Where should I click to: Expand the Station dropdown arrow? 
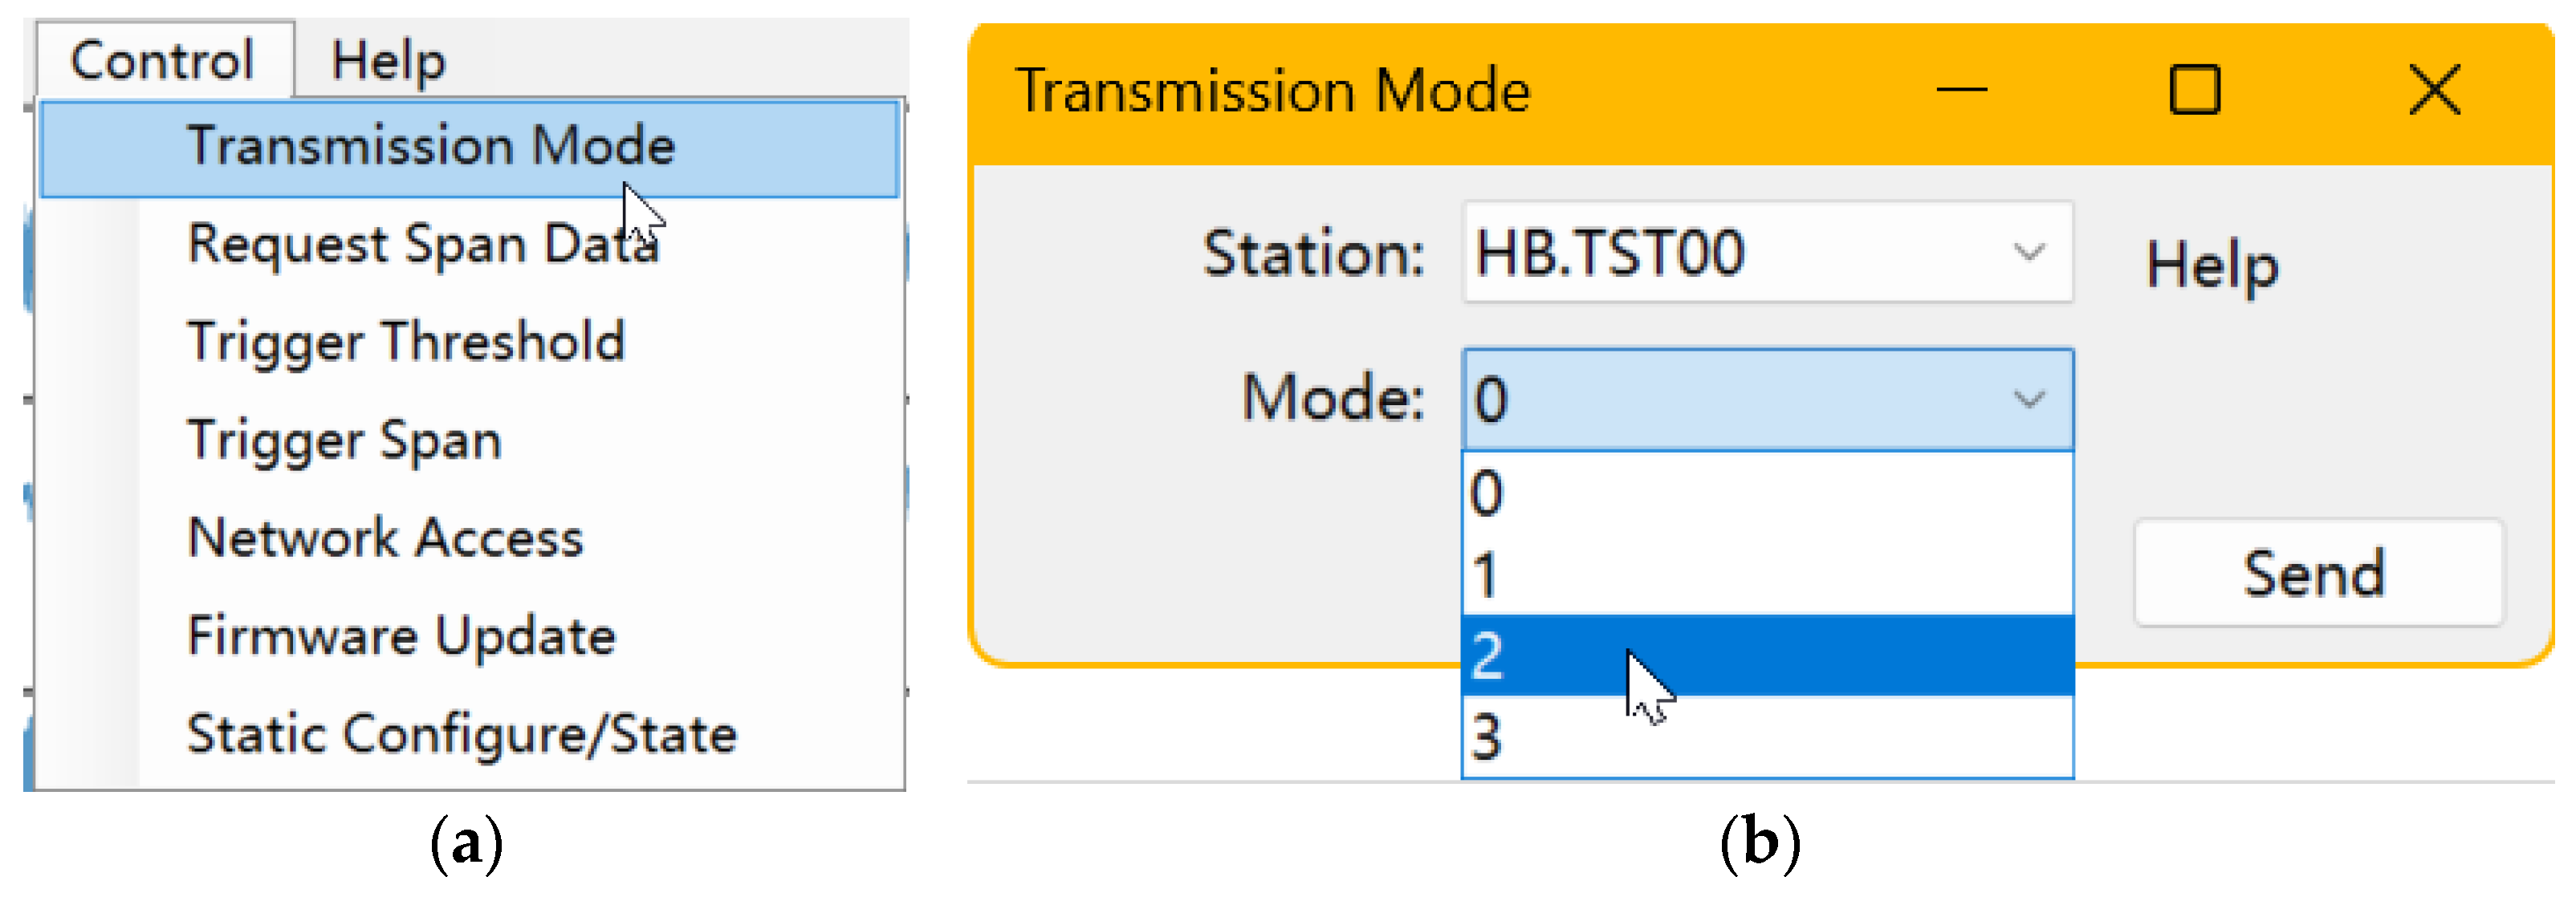coord(2028,252)
